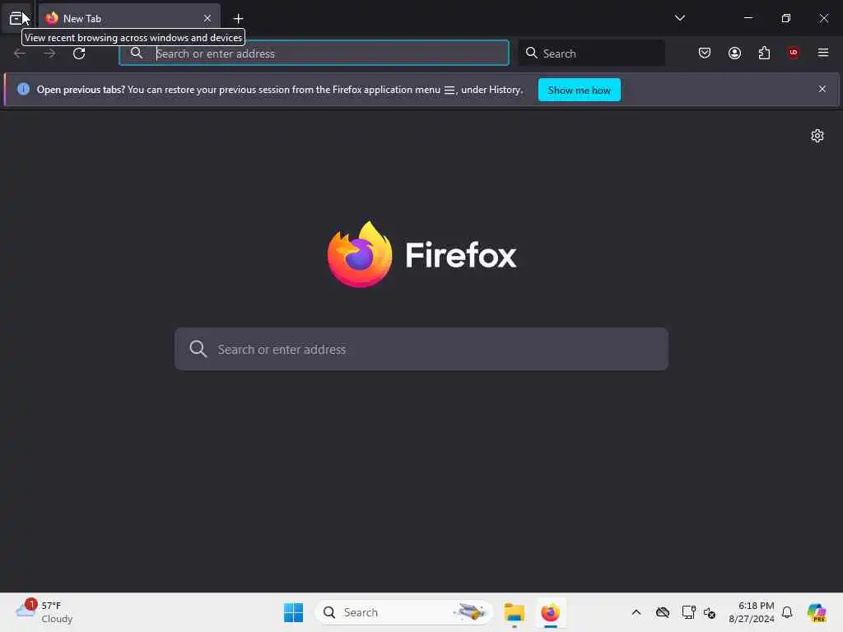Show hidden system tray icons chevron
The height and width of the screenshot is (632, 843).
tap(636, 612)
